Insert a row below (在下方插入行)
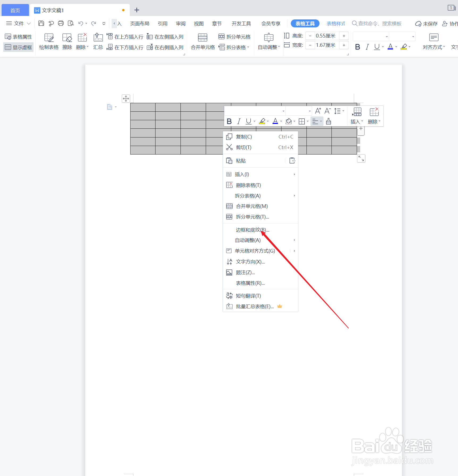The image size is (458, 476). (x=125, y=47)
